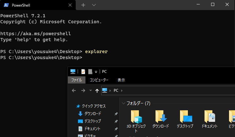
Task: Open the Customize Quick Access Toolbar dropdown
Action: point(96,72)
